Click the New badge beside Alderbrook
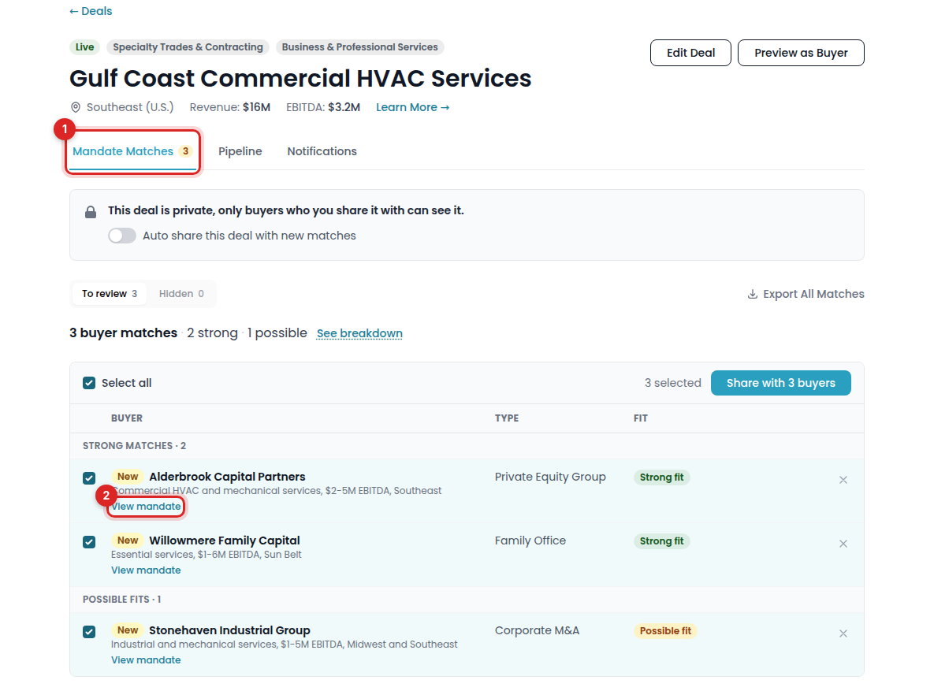The height and width of the screenshot is (691, 934). (128, 477)
